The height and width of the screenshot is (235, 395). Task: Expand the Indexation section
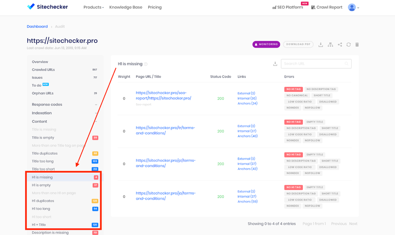coord(65,113)
